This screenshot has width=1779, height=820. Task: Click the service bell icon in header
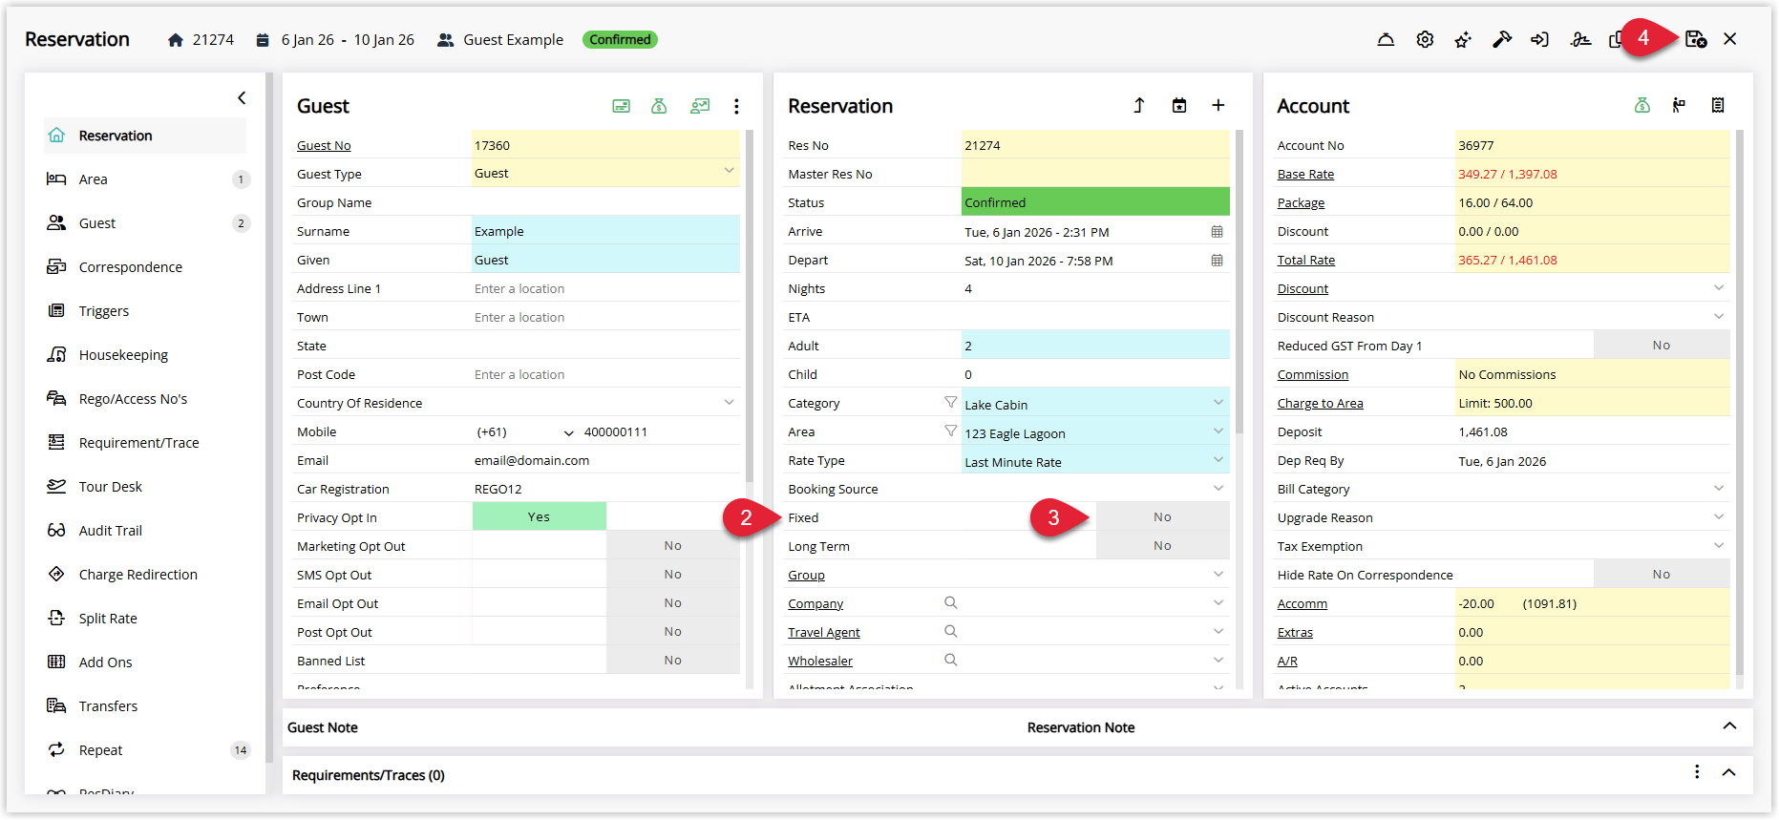click(1386, 39)
